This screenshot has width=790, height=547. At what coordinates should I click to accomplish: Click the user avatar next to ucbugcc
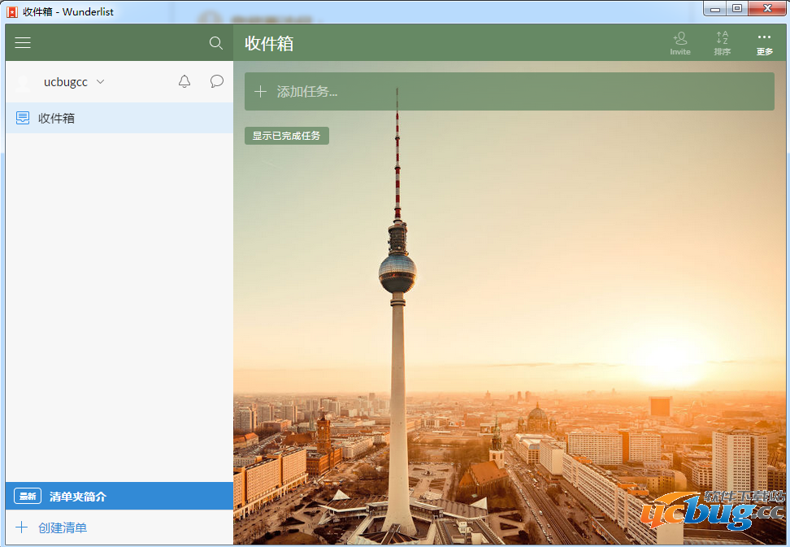click(24, 82)
